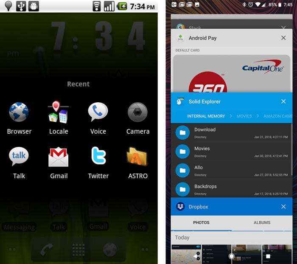
Task: Tap the alarm clock status icon
Action: 251,4
